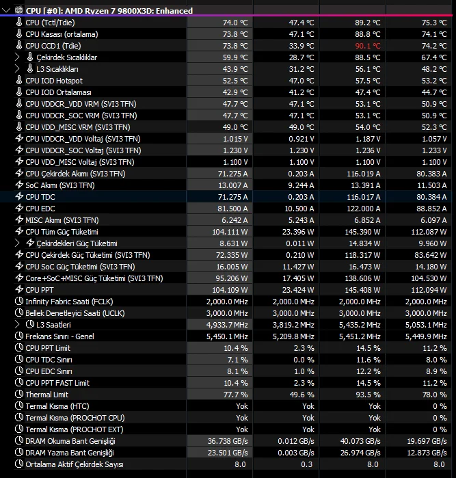Click lightning icon beside CPU VDD_MISC Voltaj
Viewport: 456px width, 478px height.
pyautogui.click(x=19, y=161)
